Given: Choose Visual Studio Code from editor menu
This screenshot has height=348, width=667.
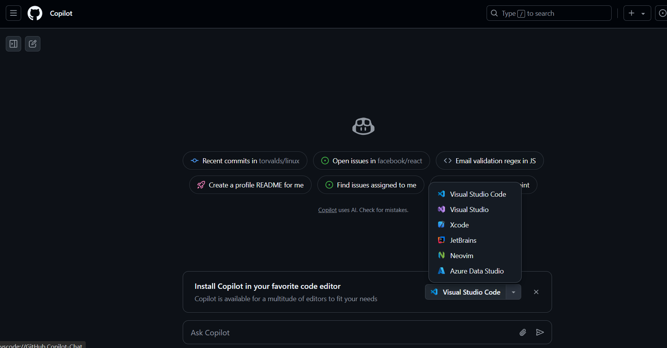Looking at the screenshot, I should tap(475, 194).
